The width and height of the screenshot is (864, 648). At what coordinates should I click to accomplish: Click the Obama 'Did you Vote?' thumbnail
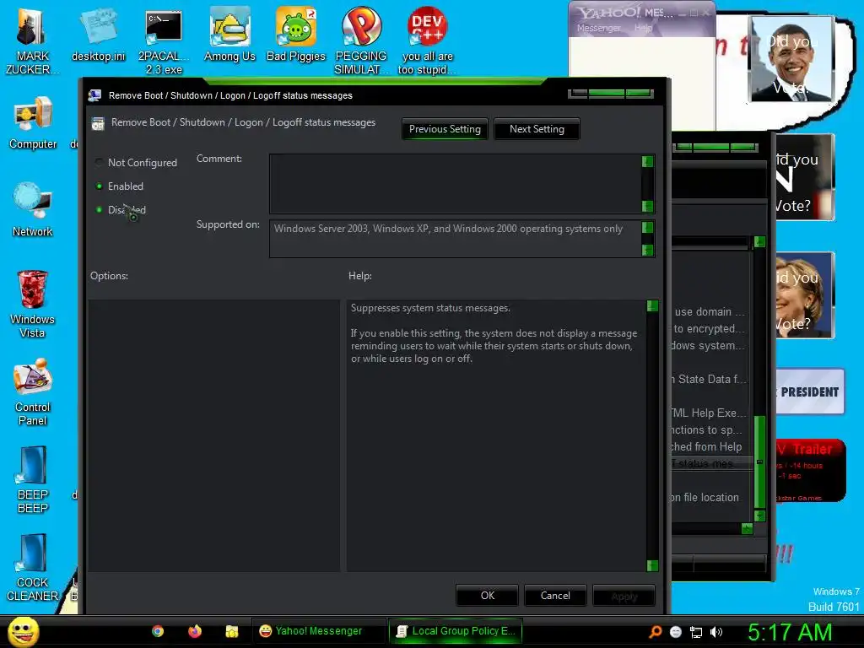[791, 59]
